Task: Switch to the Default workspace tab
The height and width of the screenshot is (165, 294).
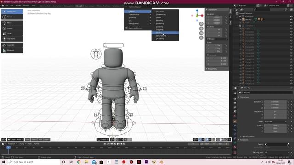Action: pyautogui.click(x=79, y=6)
